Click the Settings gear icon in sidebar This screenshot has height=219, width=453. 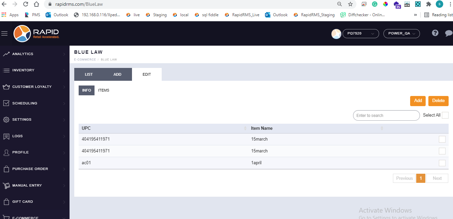click(6, 120)
